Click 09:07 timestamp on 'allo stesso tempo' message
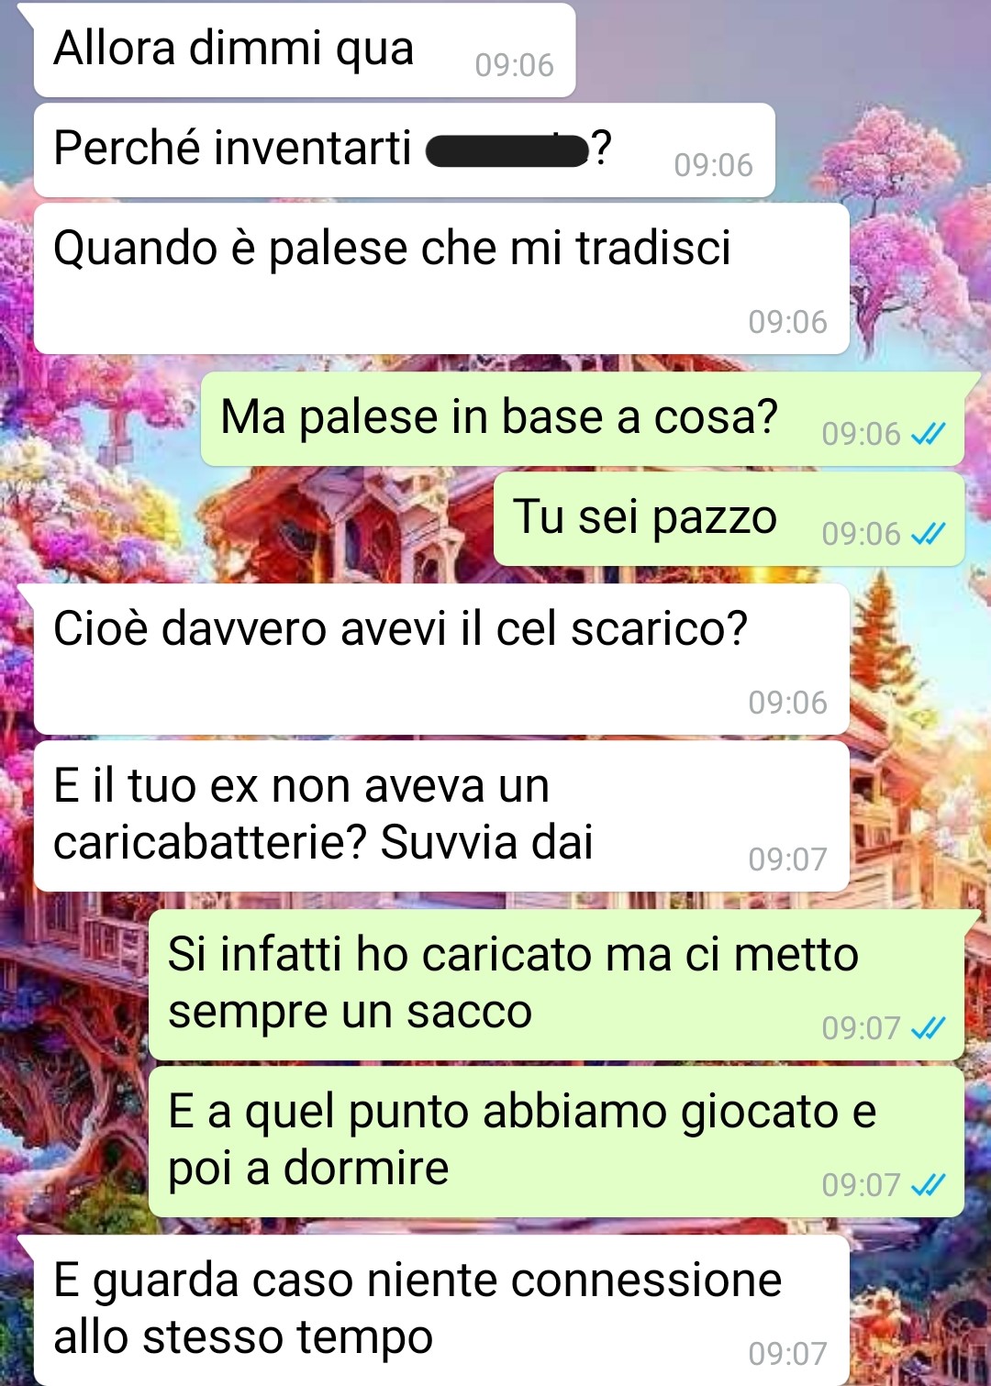Screen dimensions: 991x1386 (x=787, y=1354)
